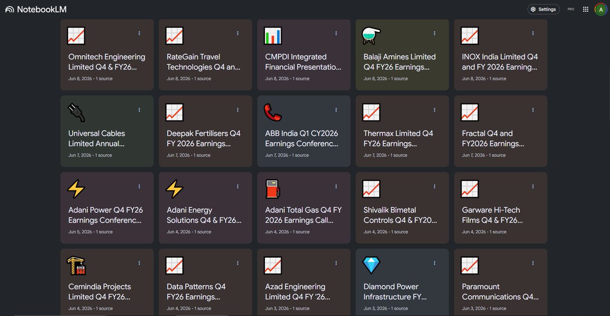Viewport: 610px width, 316px height.
Task: Open more options for Azad Engineering notebook
Action: pyautogui.click(x=336, y=263)
